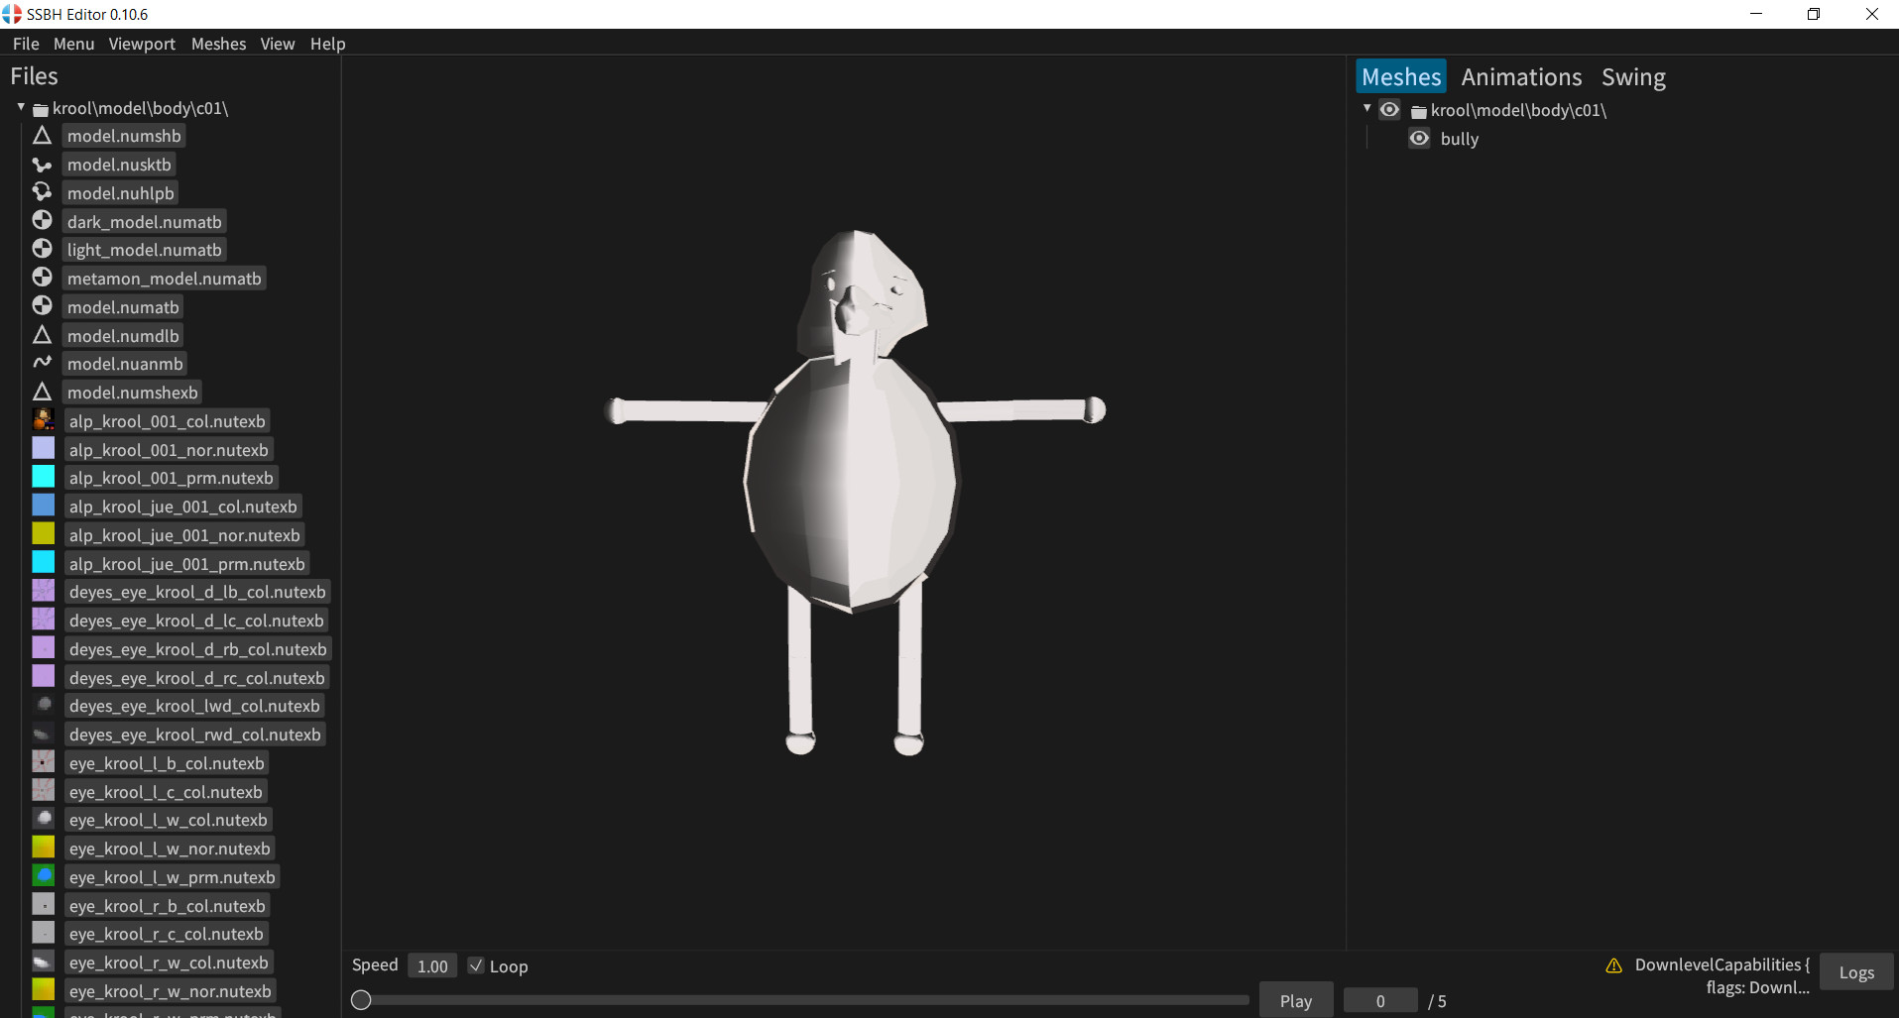Open the Logs button
Image resolution: width=1899 pixels, height=1018 pixels.
[x=1856, y=972]
